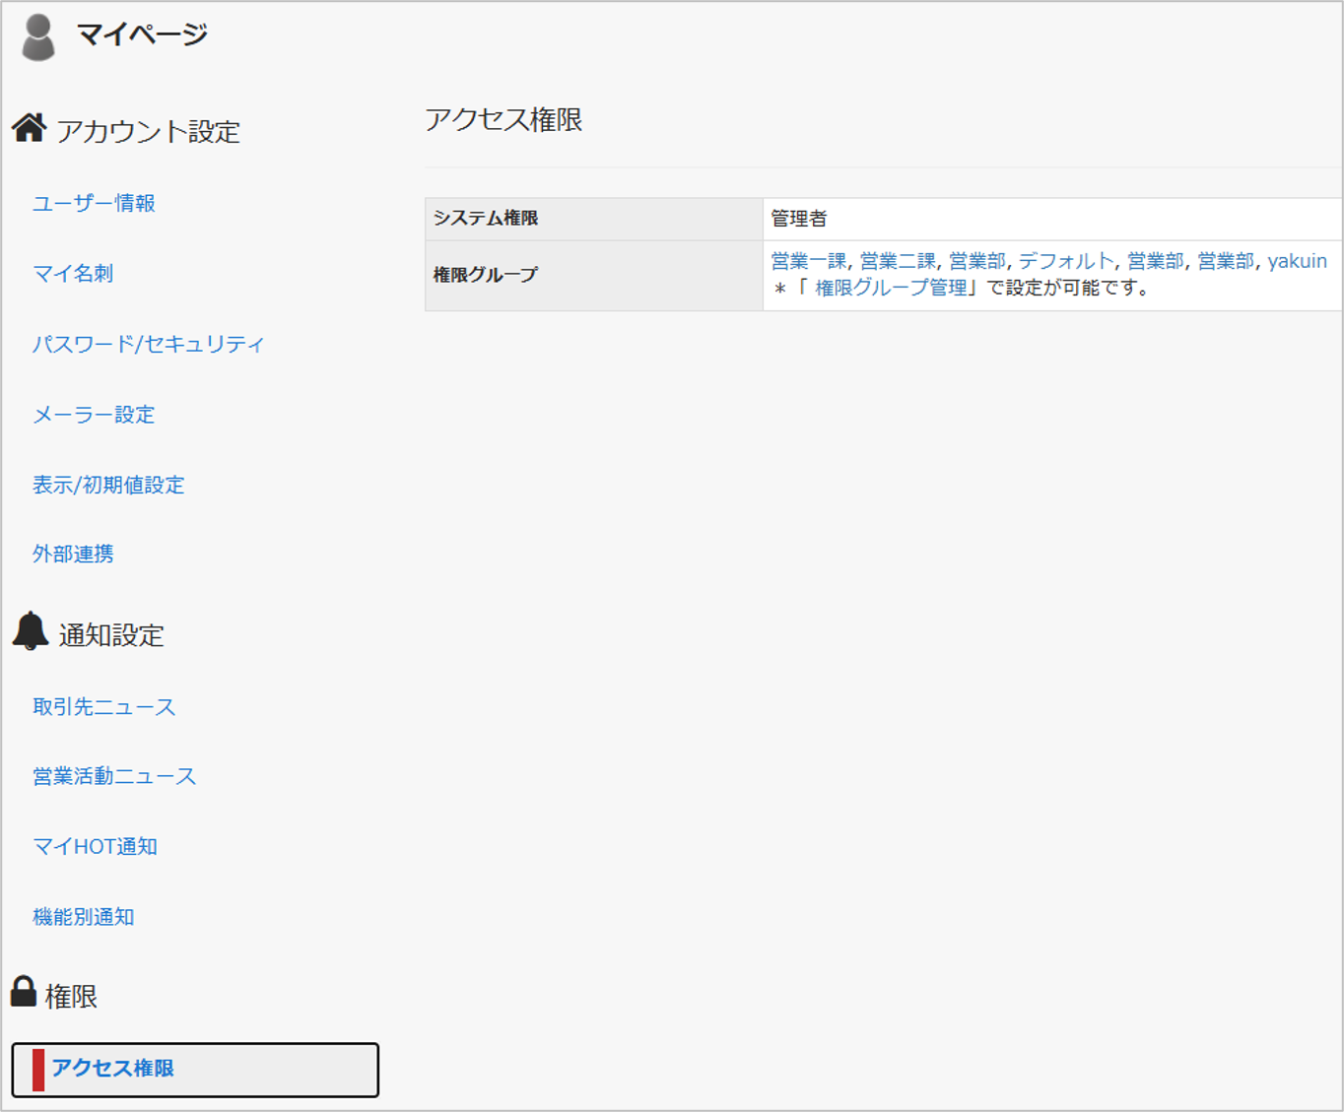Go to マイ名刺 in the sidebar
The height and width of the screenshot is (1112, 1344).
(73, 273)
